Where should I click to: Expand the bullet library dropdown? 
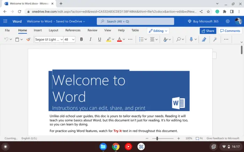coord(146,39)
